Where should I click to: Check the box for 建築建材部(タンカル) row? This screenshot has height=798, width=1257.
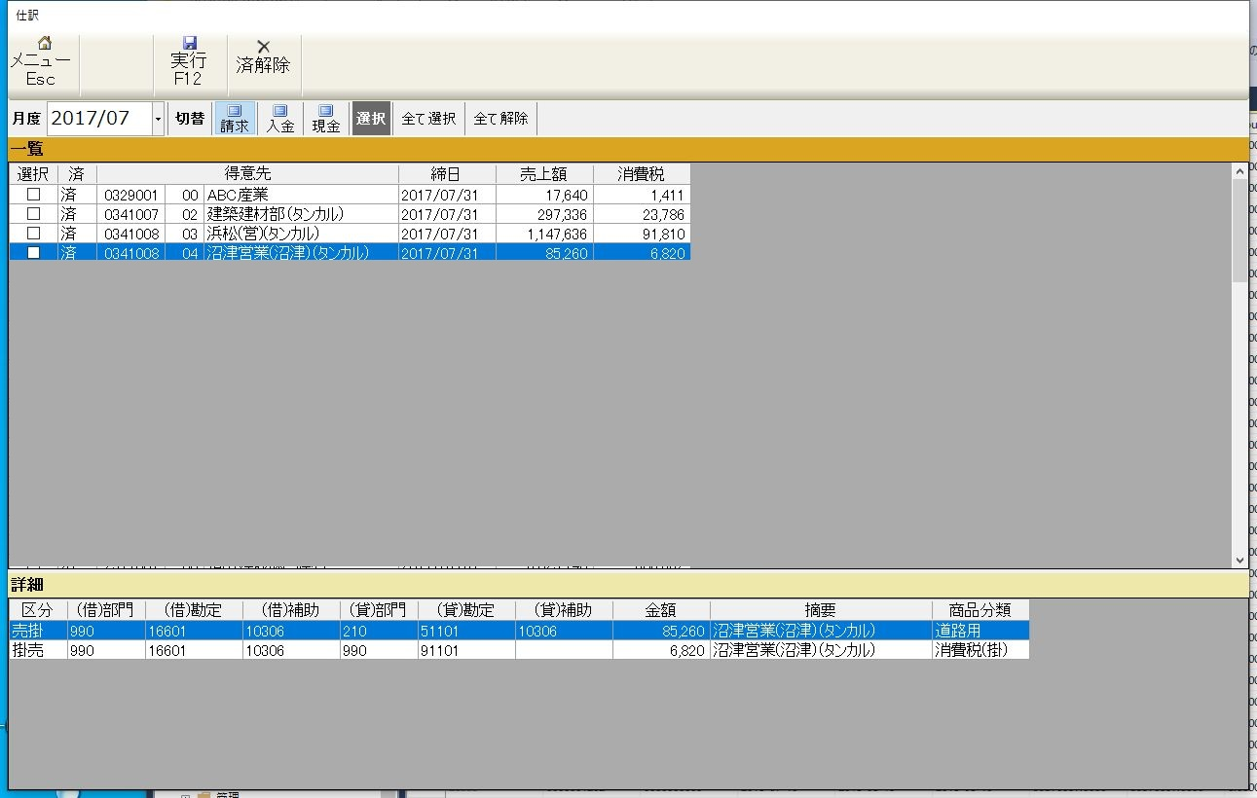coord(33,214)
